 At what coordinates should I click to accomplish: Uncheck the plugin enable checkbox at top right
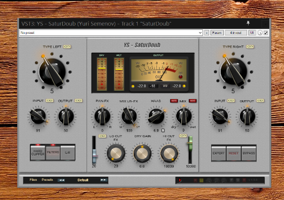pyautogui.click(x=266, y=33)
